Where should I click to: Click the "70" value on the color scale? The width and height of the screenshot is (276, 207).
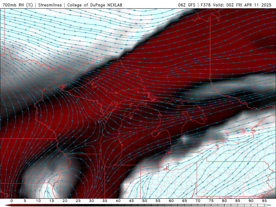(x=198, y=201)
